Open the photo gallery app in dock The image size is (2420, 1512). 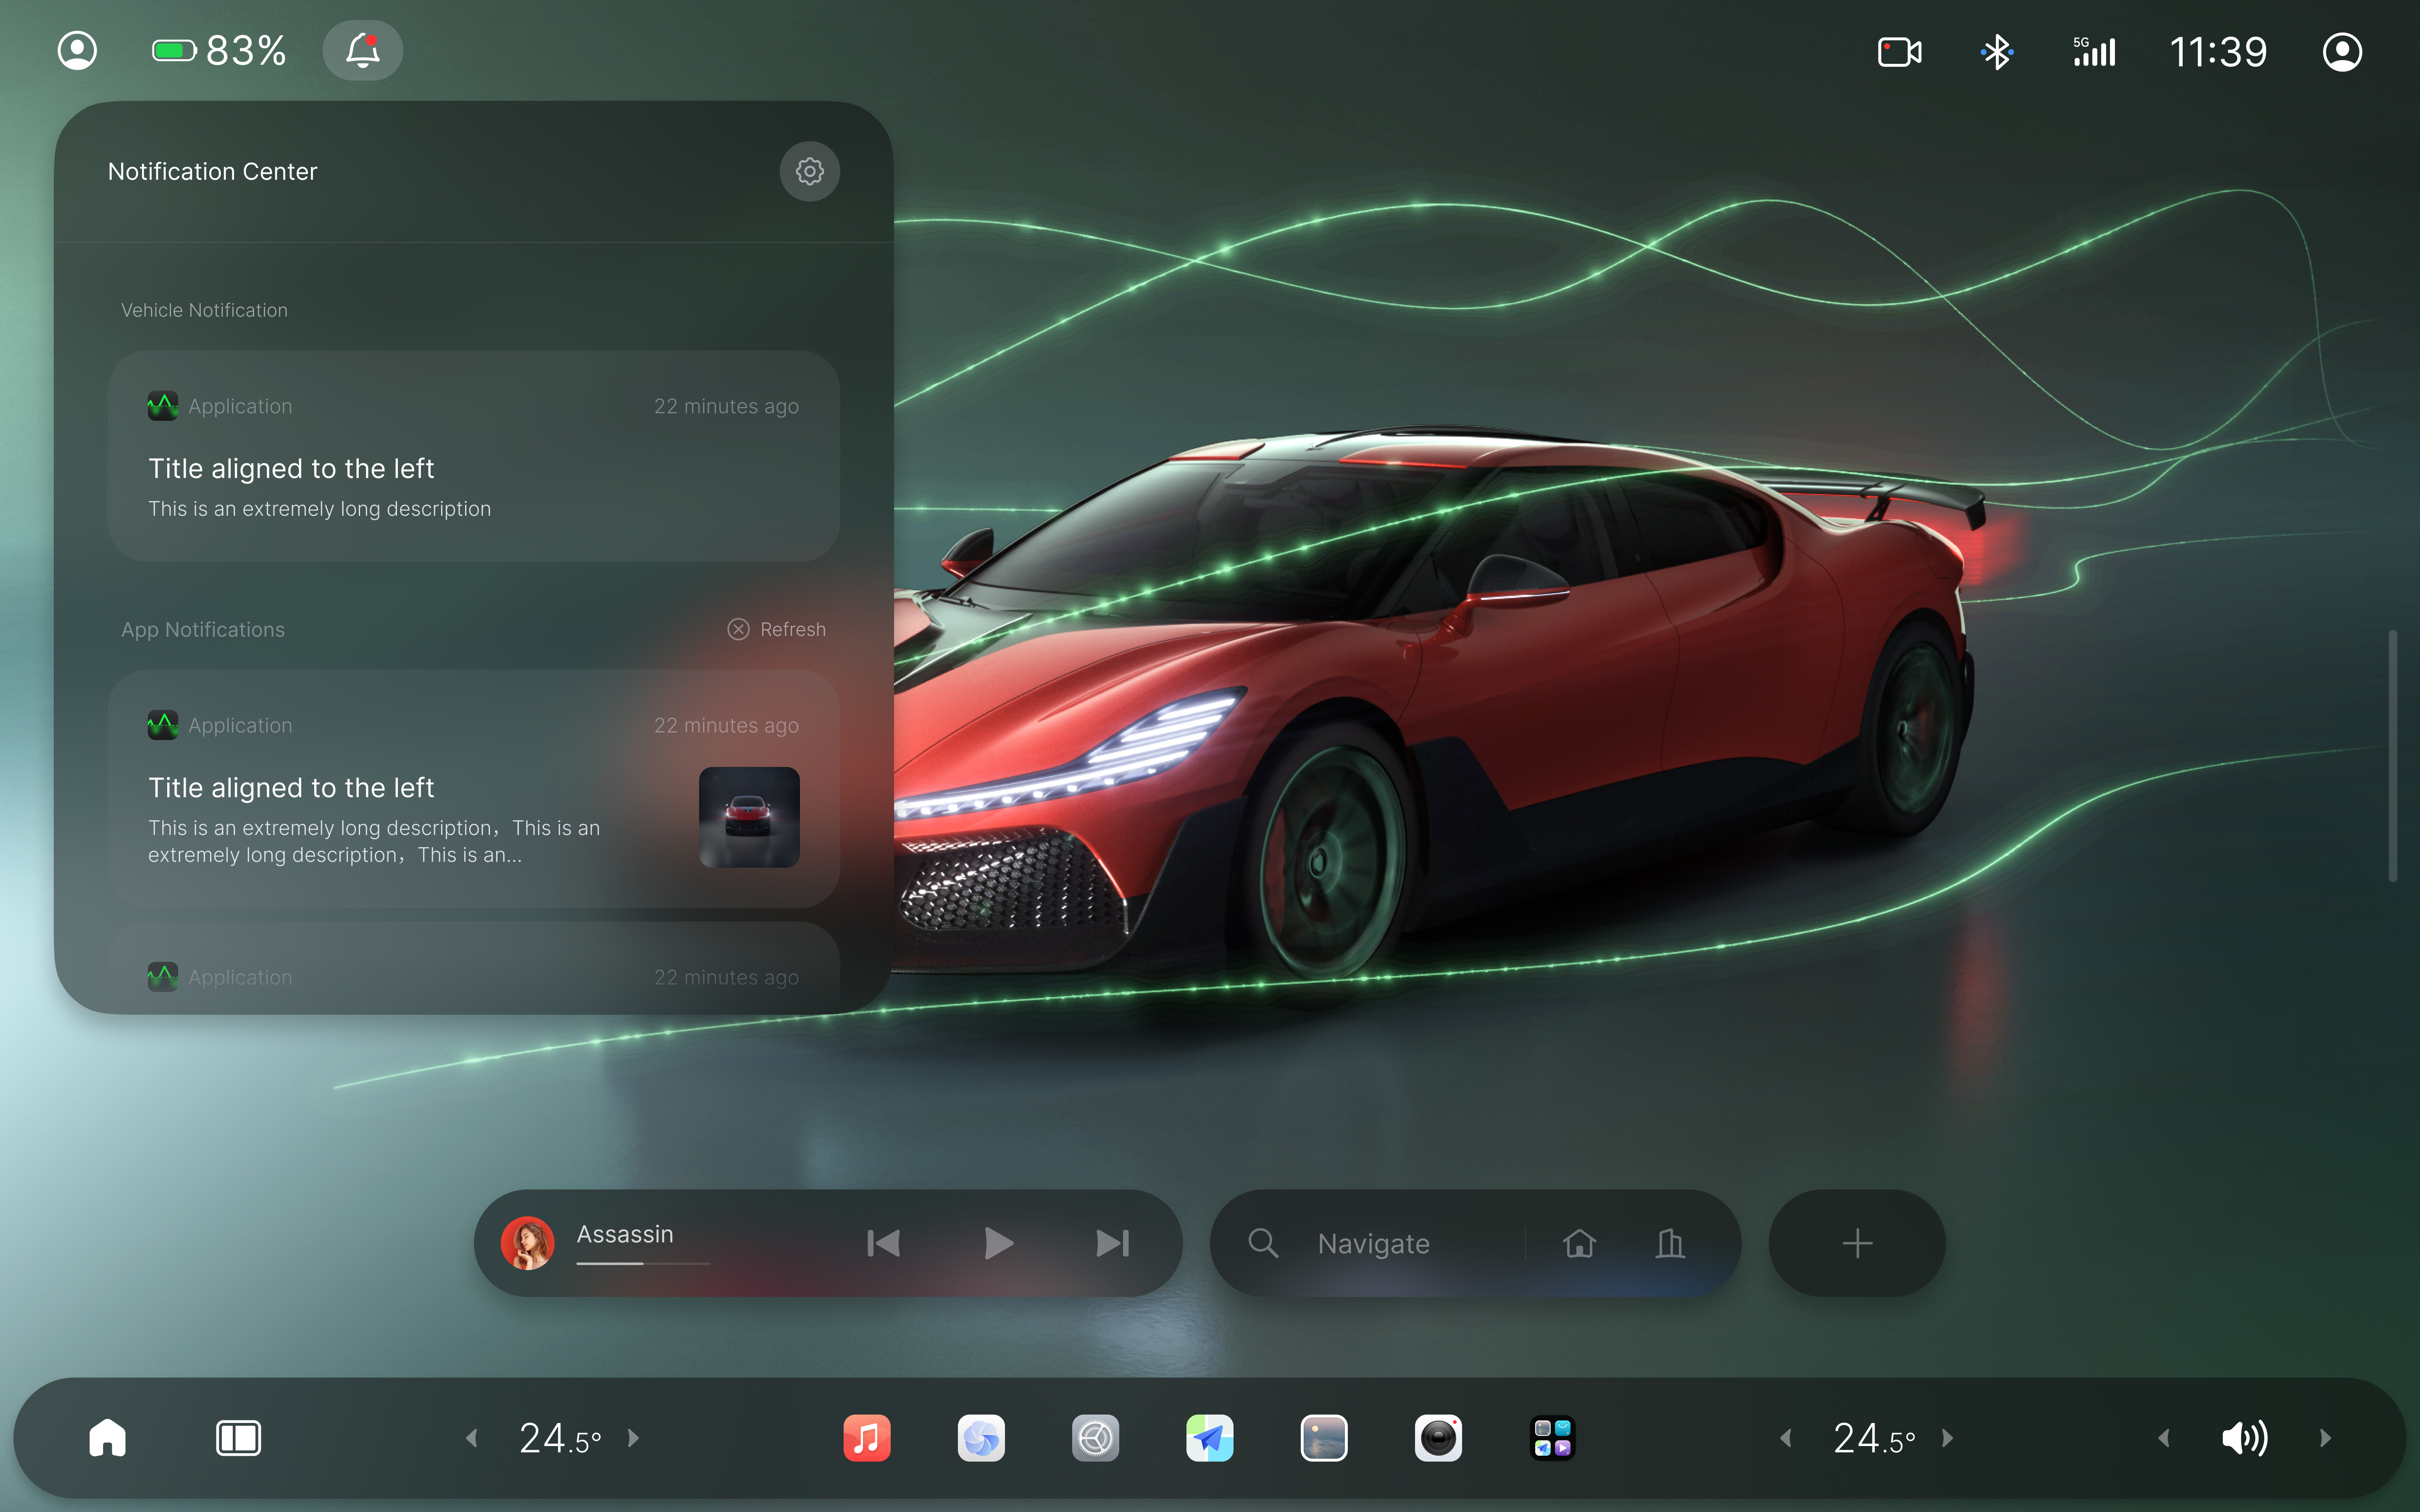1324,1438
